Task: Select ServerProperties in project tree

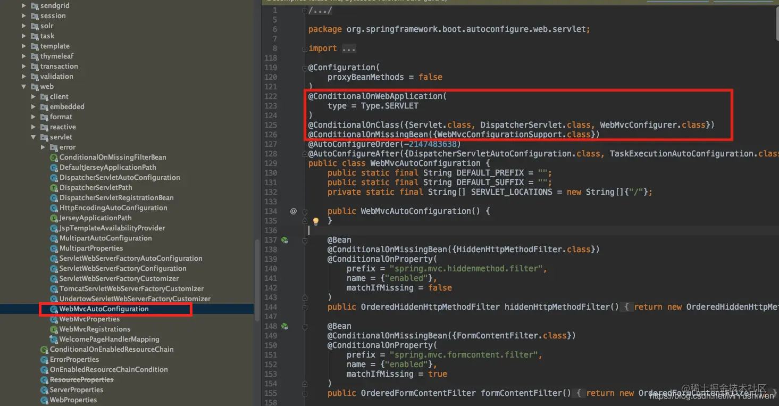Action: pos(77,390)
